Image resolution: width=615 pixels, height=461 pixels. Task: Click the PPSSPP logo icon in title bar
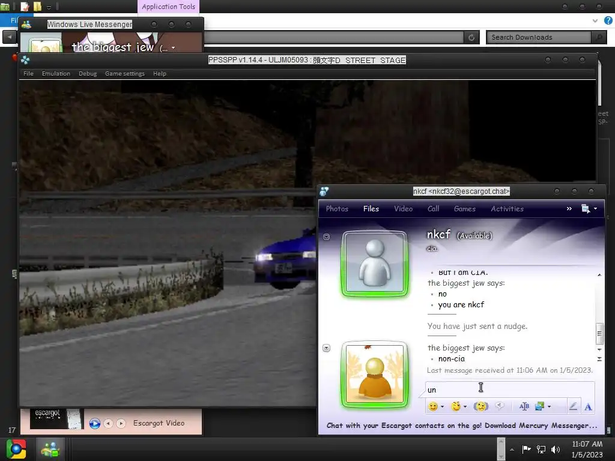coord(25,60)
